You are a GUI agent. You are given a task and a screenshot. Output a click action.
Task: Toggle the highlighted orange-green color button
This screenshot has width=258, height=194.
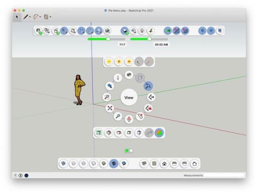pos(159,133)
